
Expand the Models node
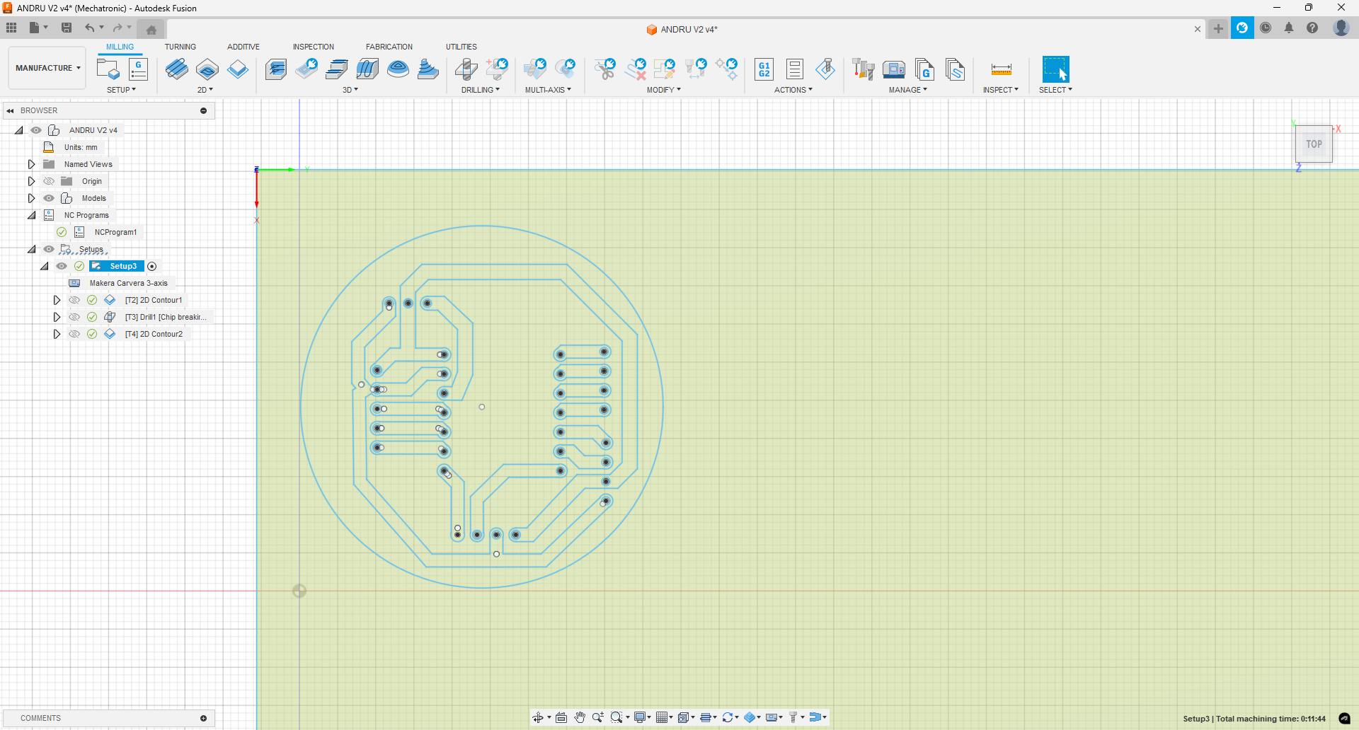pyautogui.click(x=31, y=198)
